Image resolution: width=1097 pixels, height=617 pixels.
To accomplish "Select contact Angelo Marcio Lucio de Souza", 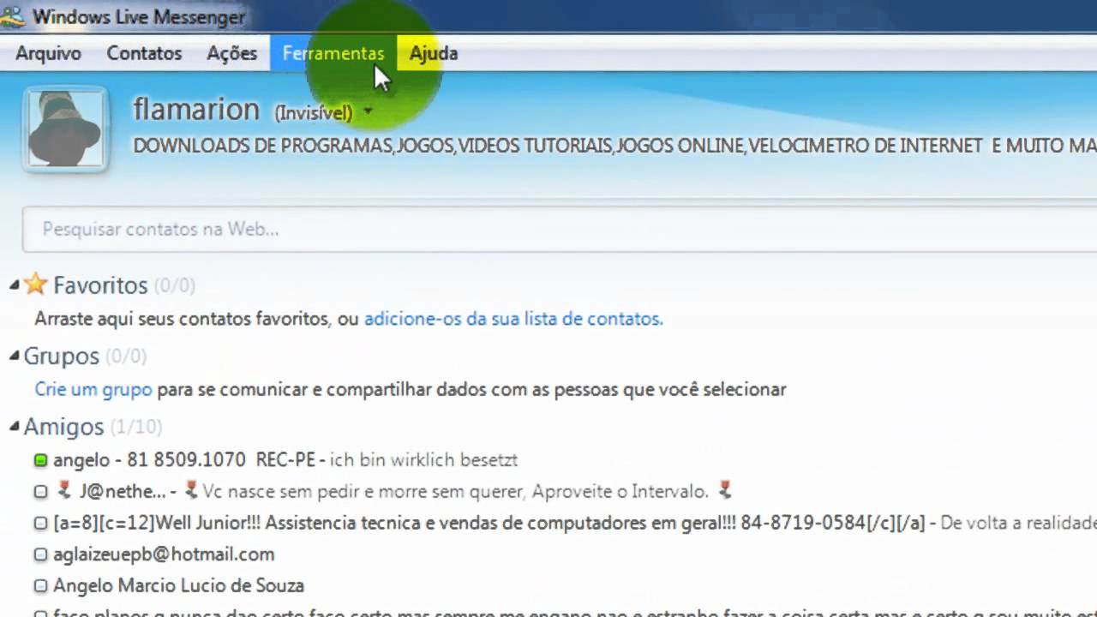I will [178, 586].
